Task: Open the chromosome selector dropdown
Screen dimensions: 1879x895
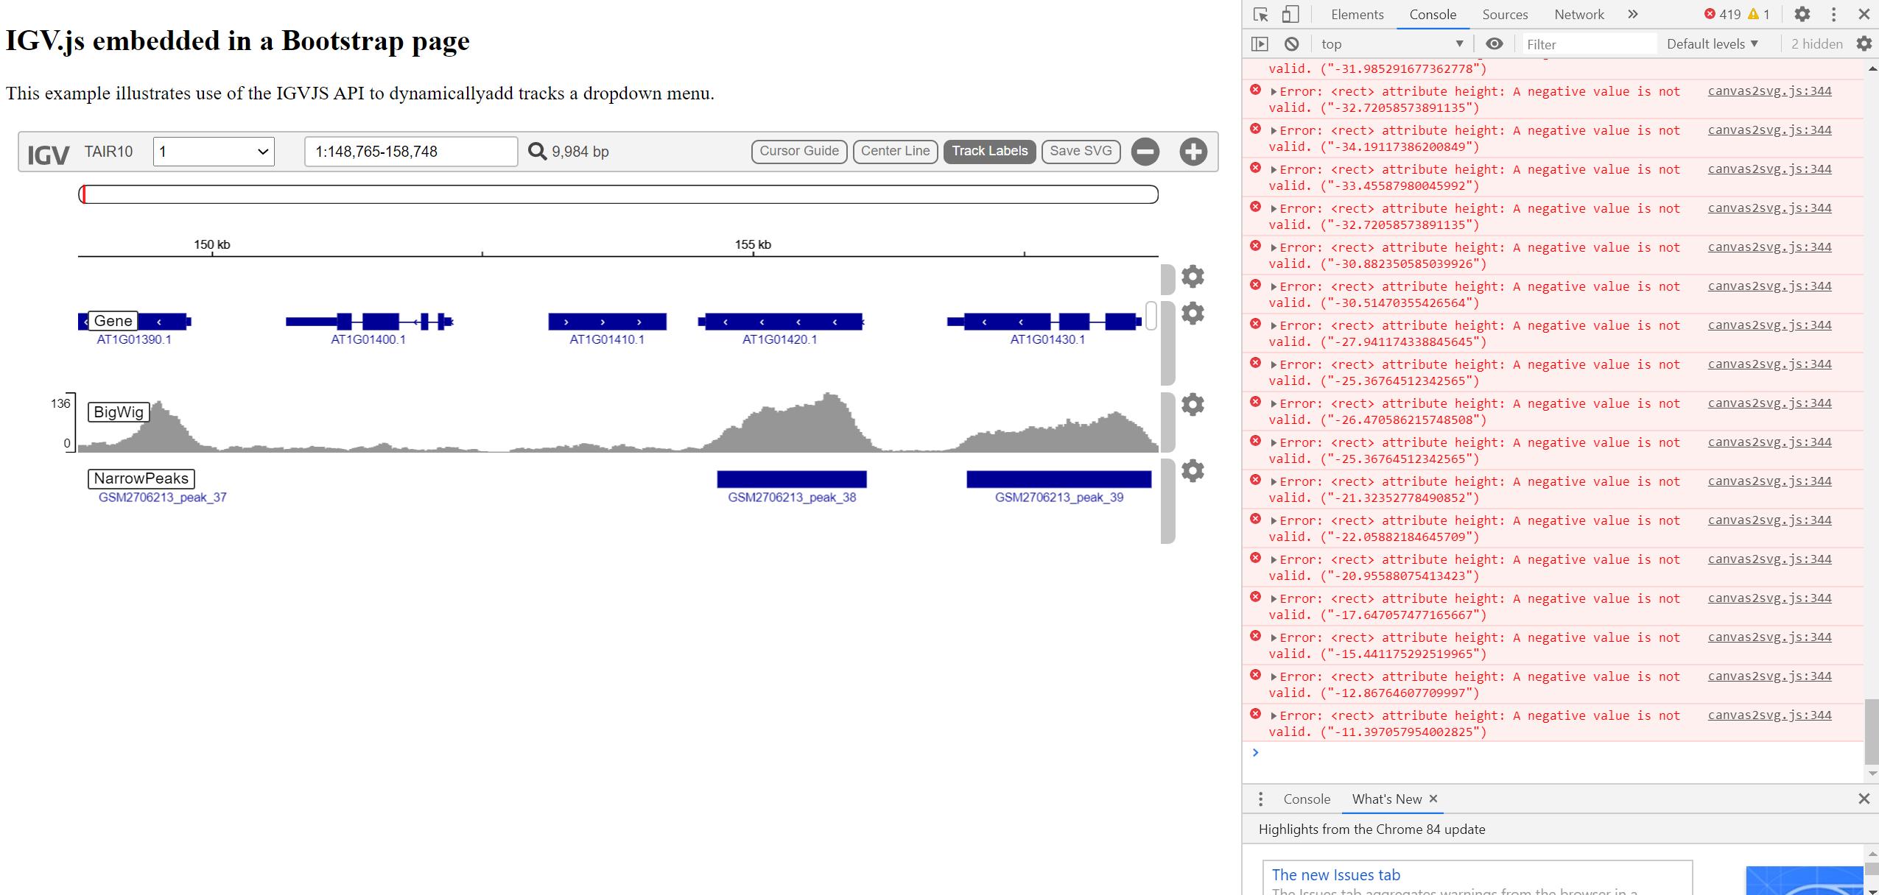Action: coord(213,151)
